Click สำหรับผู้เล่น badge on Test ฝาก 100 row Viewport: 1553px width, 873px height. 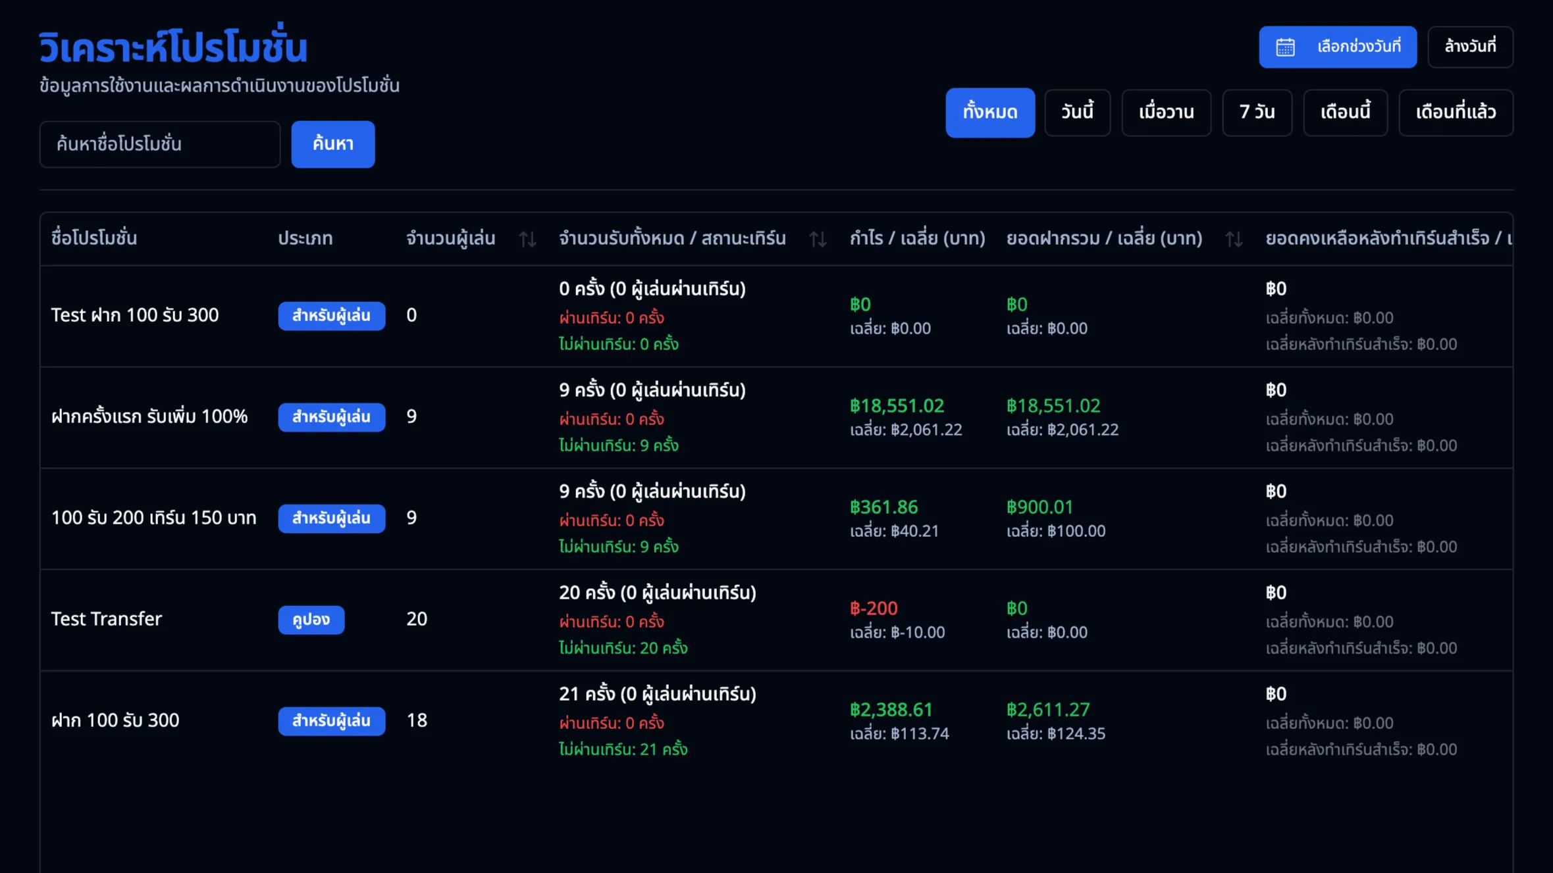coord(331,316)
